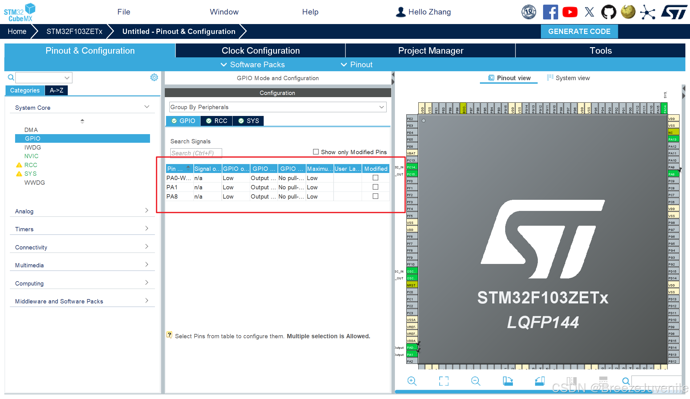Viewport: 690px width, 399px height.
Task: Click the fit-to-view frame icon
Action: (x=444, y=381)
